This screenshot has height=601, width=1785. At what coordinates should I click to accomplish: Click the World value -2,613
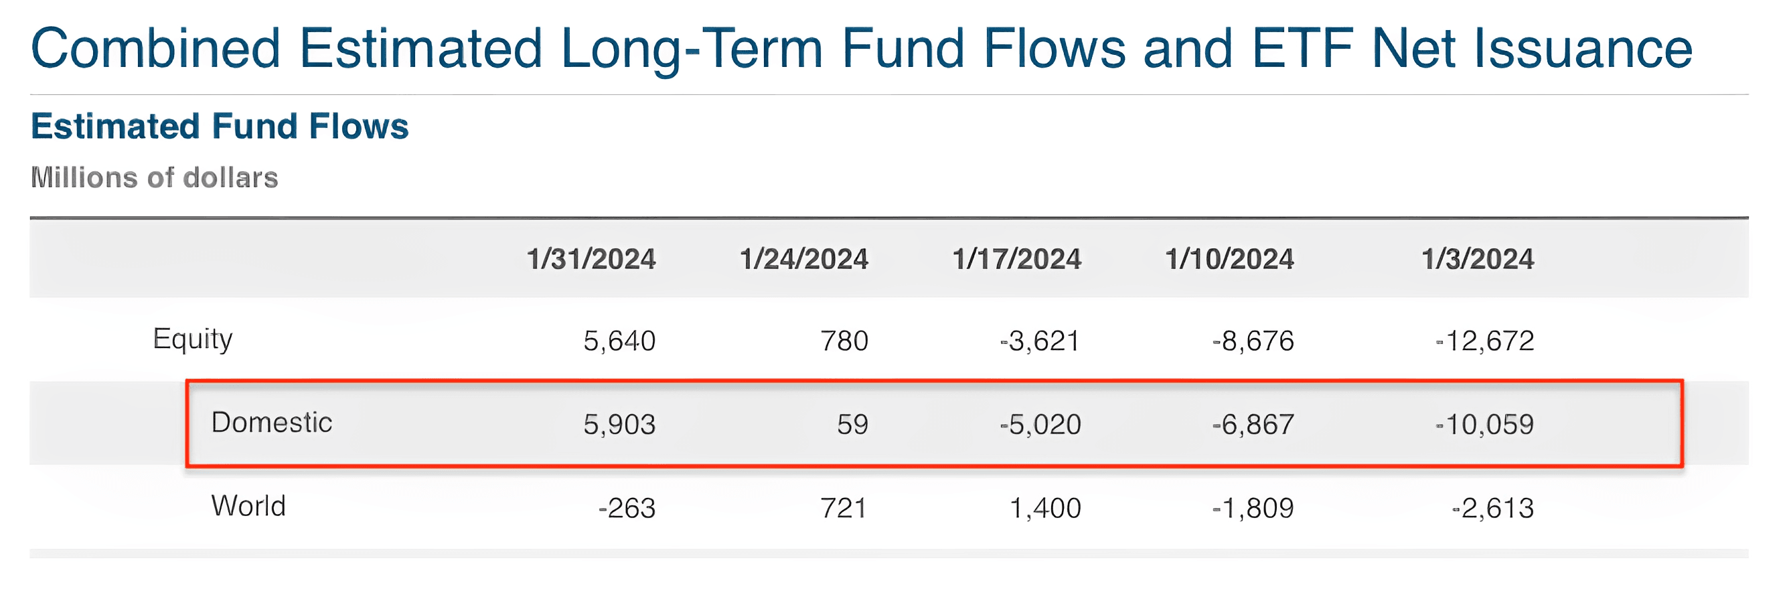1492,509
